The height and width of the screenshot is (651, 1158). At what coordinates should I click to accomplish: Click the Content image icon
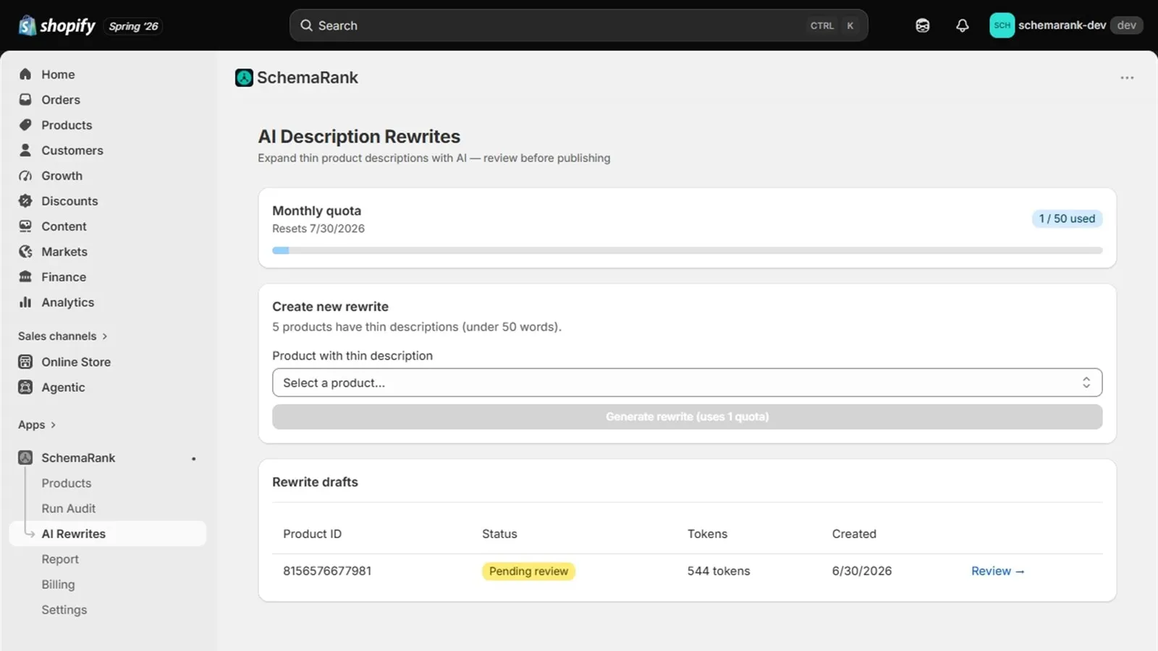25,226
